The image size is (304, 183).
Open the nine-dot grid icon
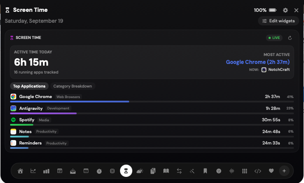click(245, 171)
